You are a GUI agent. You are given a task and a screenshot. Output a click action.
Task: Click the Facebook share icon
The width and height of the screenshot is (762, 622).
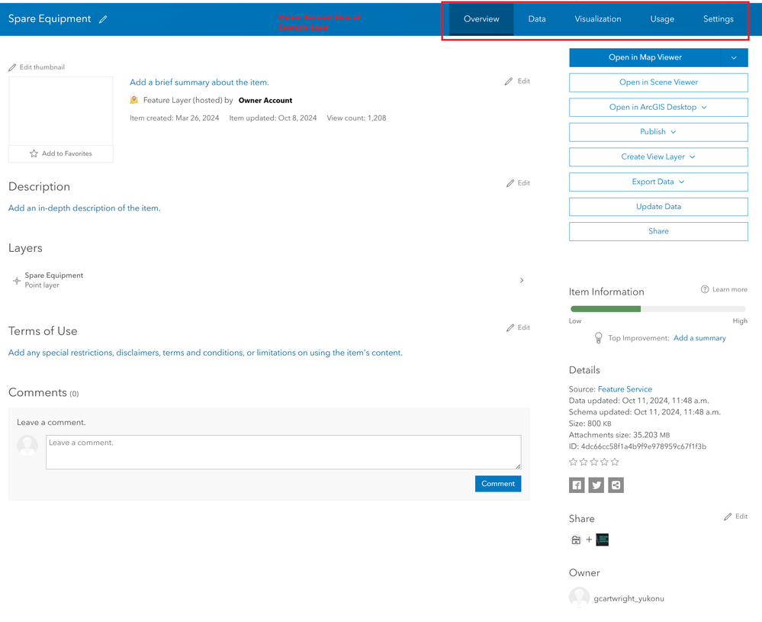[x=577, y=485]
